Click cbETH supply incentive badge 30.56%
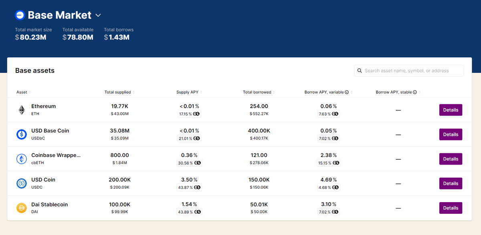481x235 pixels. [x=189, y=163]
